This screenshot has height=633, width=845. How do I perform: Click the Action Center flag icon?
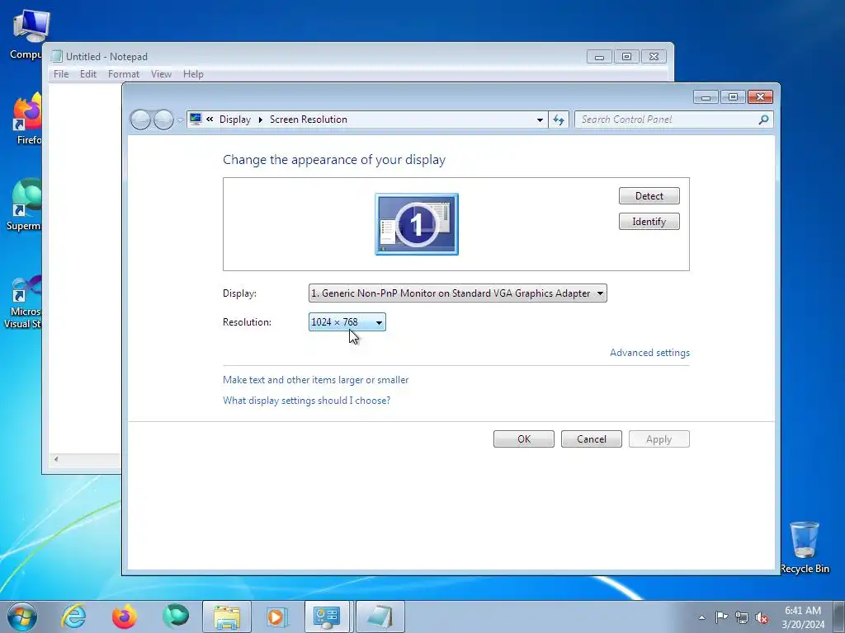721,617
